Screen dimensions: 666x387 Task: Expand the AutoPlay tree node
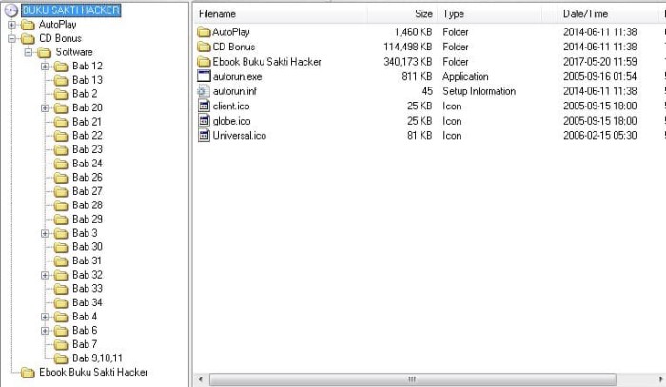coord(11,25)
